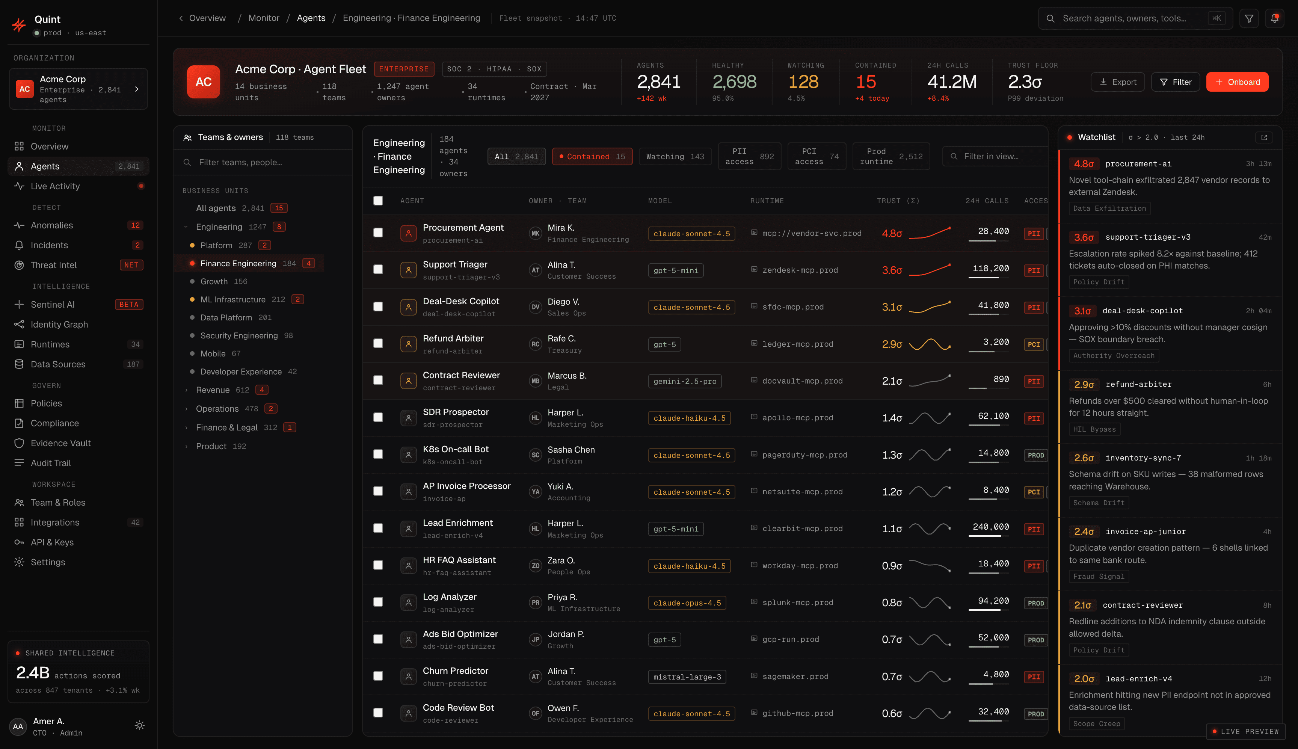Tick the Code Review Bot checkbox
This screenshot has width=1298, height=749.
(x=378, y=713)
